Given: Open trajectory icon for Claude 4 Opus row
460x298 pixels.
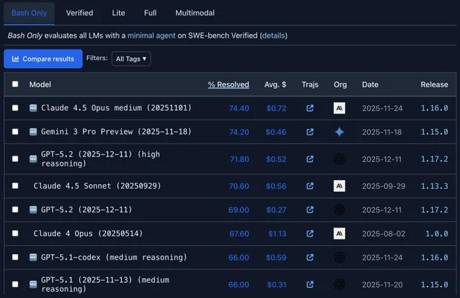Looking at the screenshot, I should click(310, 234).
